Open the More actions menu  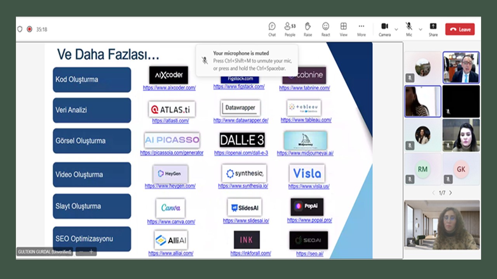tap(361, 29)
